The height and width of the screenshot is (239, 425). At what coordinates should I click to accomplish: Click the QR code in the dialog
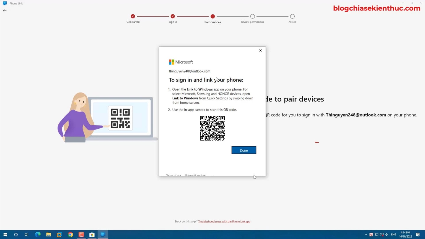212,128
